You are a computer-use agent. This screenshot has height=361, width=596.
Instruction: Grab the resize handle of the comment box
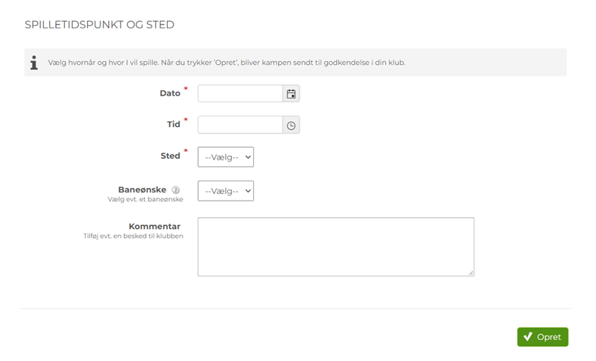471,273
